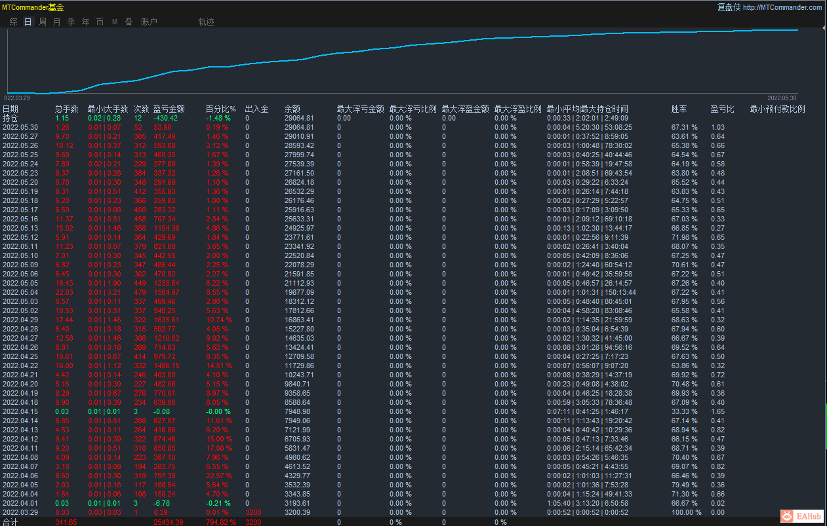Click the 胜率 column header

[679, 109]
